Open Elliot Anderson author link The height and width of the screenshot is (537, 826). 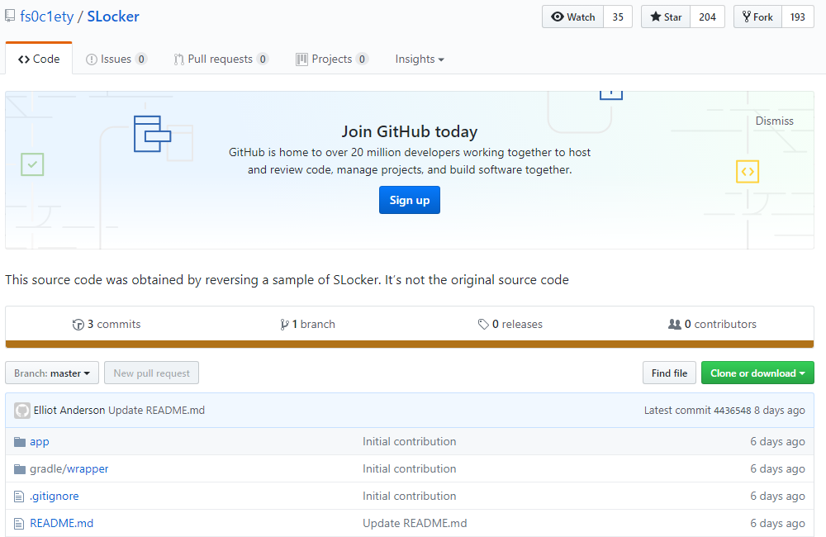pyautogui.click(x=69, y=410)
